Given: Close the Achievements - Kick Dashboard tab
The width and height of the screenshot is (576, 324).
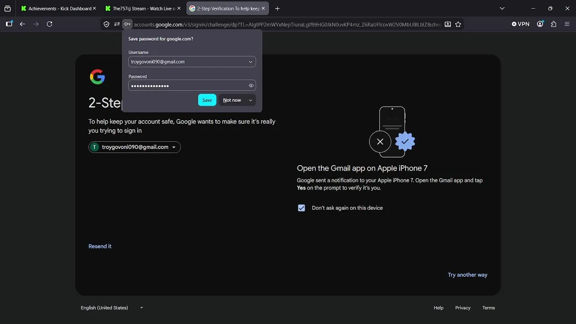Looking at the screenshot, I should tap(94, 9).
